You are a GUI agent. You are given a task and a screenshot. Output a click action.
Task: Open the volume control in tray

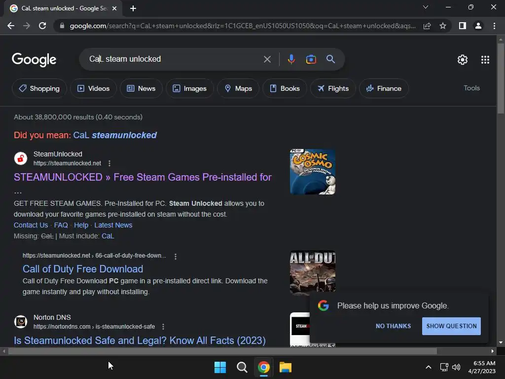click(456, 367)
